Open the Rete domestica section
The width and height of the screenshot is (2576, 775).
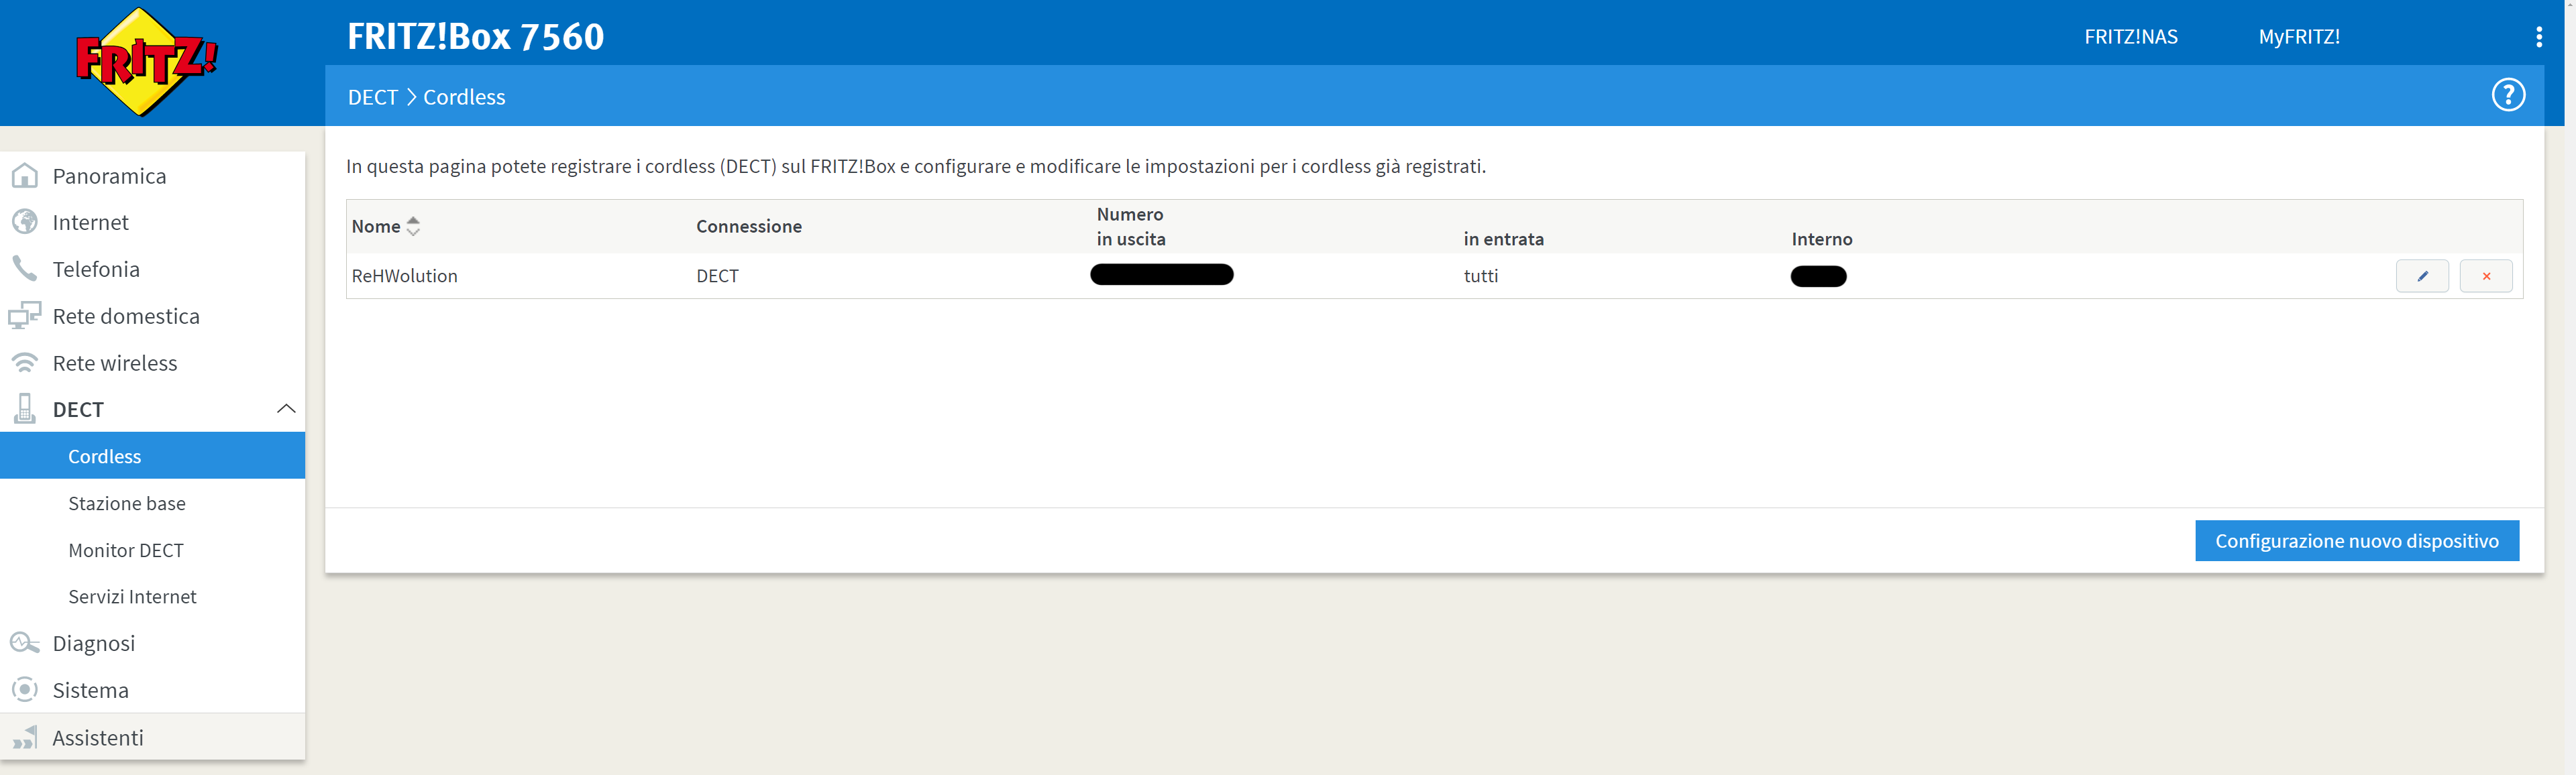point(126,316)
